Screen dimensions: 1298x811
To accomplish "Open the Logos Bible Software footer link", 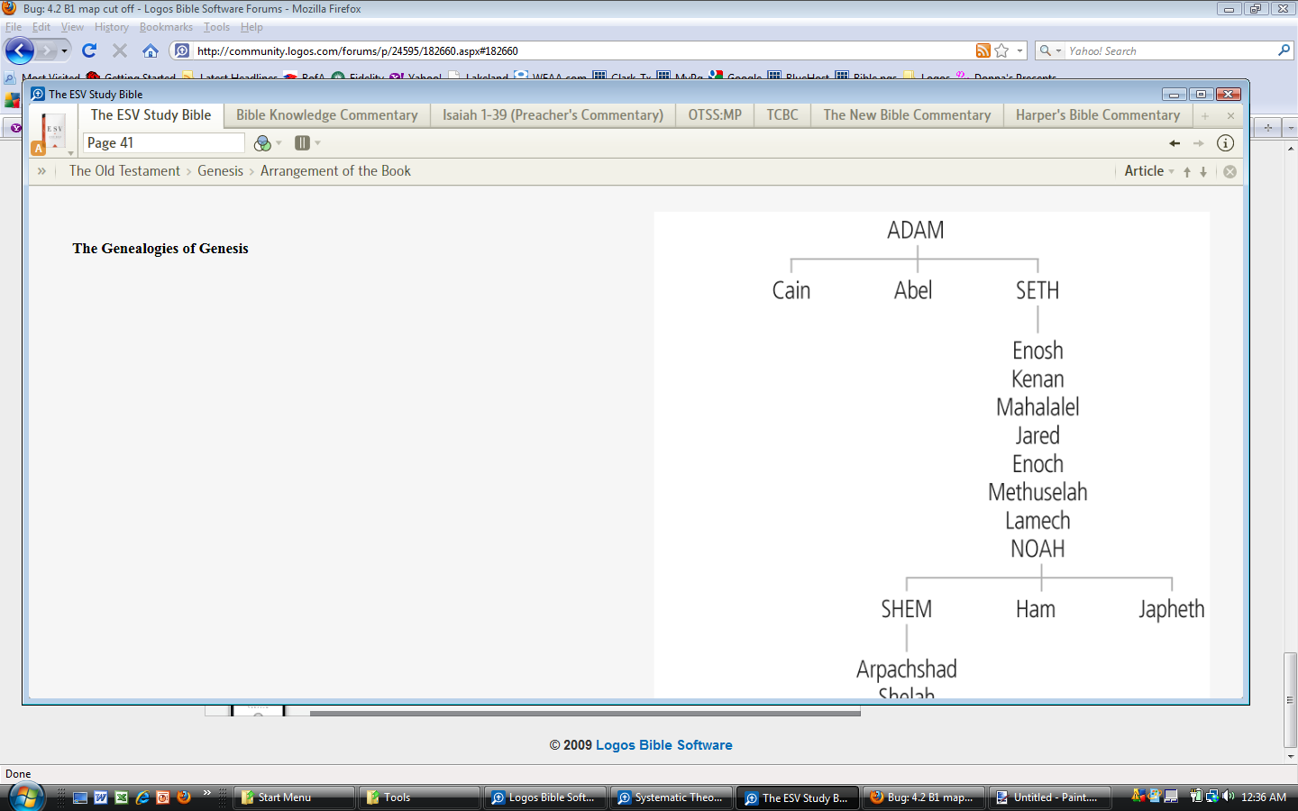I will click(x=663, y=745).
